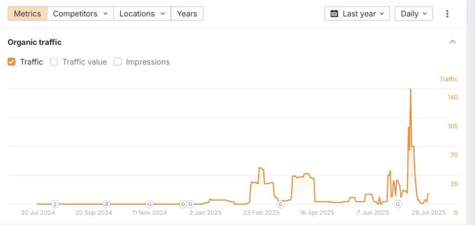Switch to the Years tab
475x225 pixels.
pos(187,13)
